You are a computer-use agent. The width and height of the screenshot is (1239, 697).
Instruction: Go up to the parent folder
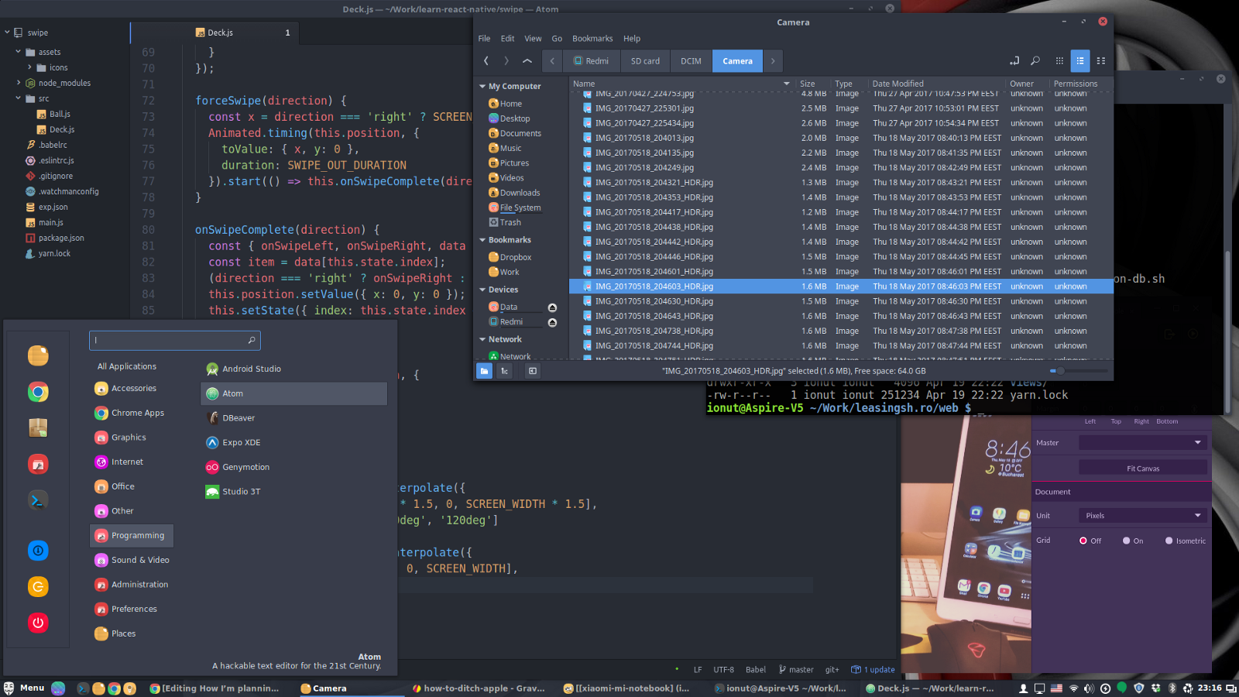tap(527, 61)
